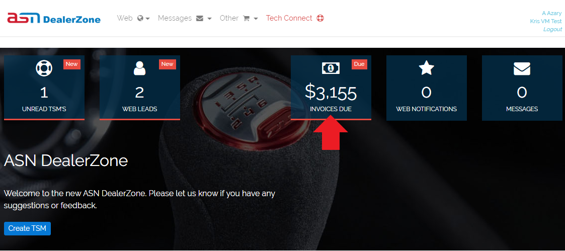The height and width of the screenshot is (251, 565).
Task: Click the ASN DealerZone logo
Action: [54, 18]
